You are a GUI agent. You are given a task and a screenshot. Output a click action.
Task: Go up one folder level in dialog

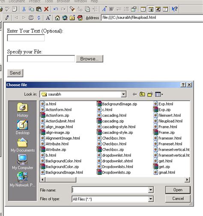click(x=142, y=94)
